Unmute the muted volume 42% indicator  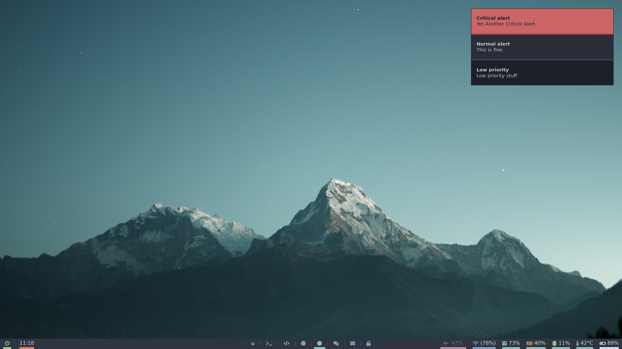click(453, 343)
